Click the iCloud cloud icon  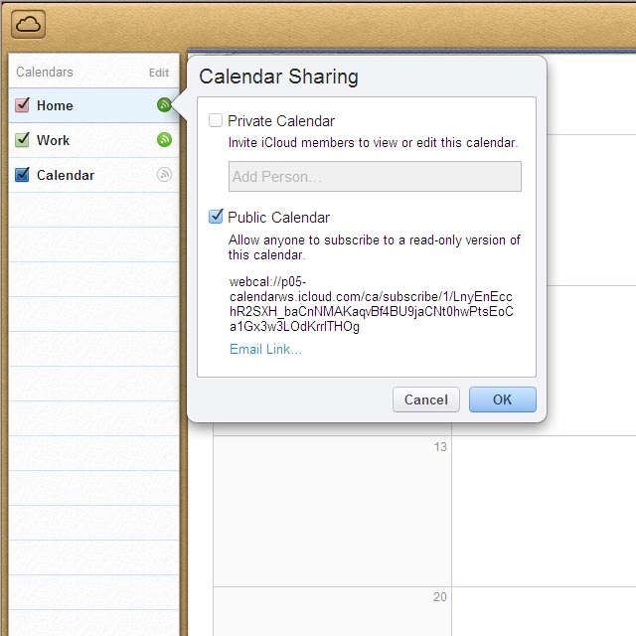[x=29, y=24]
